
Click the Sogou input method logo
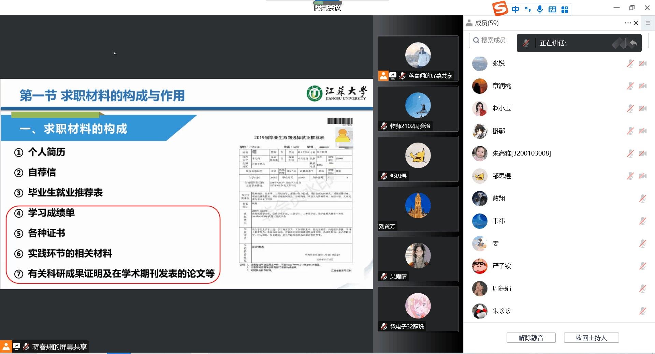click(x=500, y=9)
